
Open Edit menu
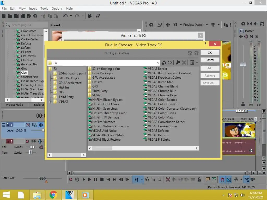(x=13, y=9)
